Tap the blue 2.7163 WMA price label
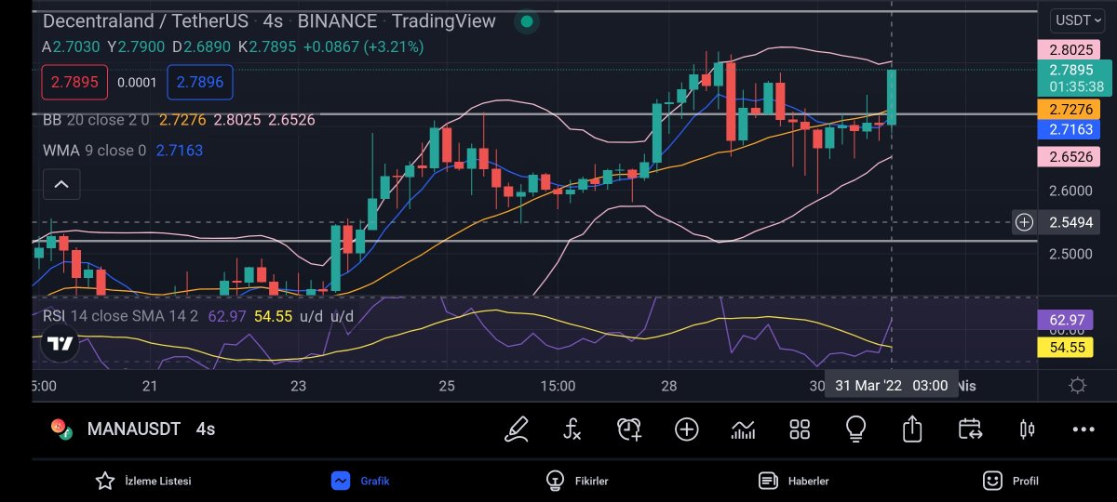 pos(1070,129)
